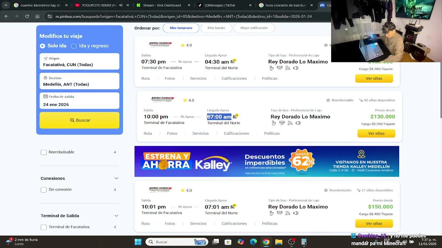Click the WiFi icon on the 07:30 pm trip
Screen dimensions: 442x248
(288, 68)
